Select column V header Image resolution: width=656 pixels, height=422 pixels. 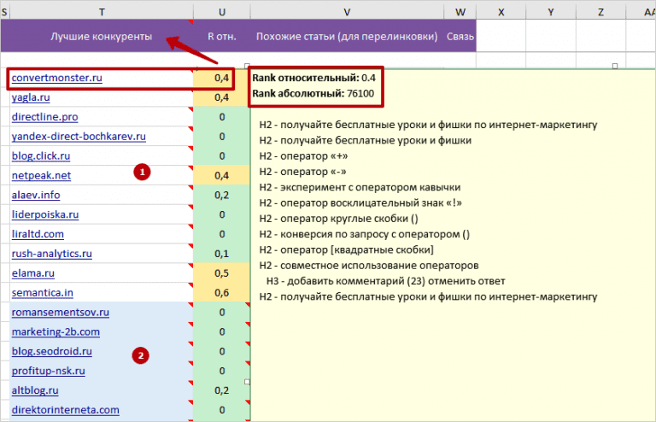click(347, 12)
